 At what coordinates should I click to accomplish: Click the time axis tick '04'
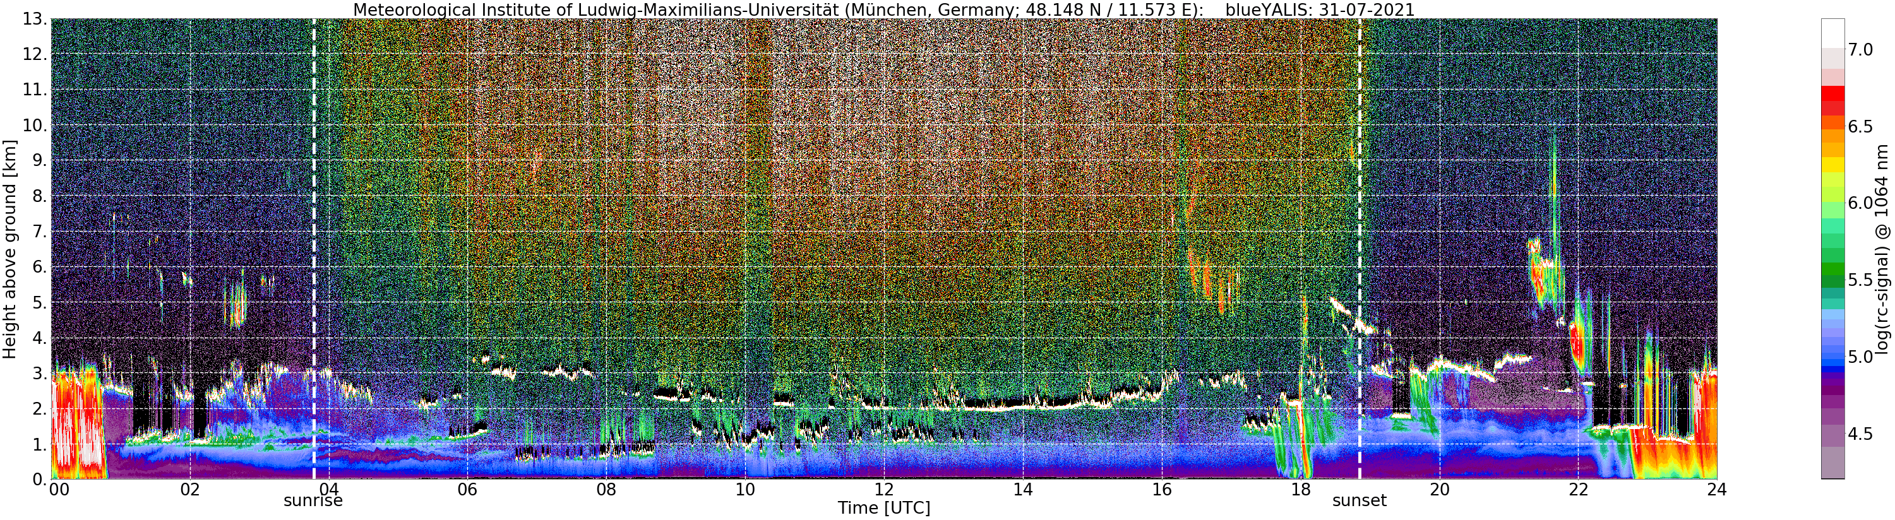pyautogui.click(x=329, y=490)
